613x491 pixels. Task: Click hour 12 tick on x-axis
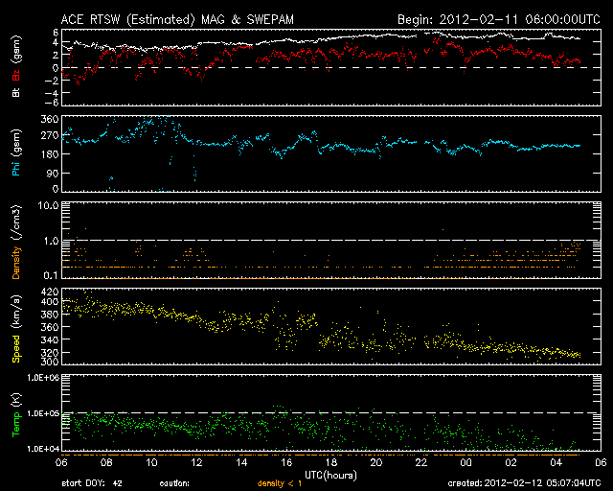pos(196,462)
